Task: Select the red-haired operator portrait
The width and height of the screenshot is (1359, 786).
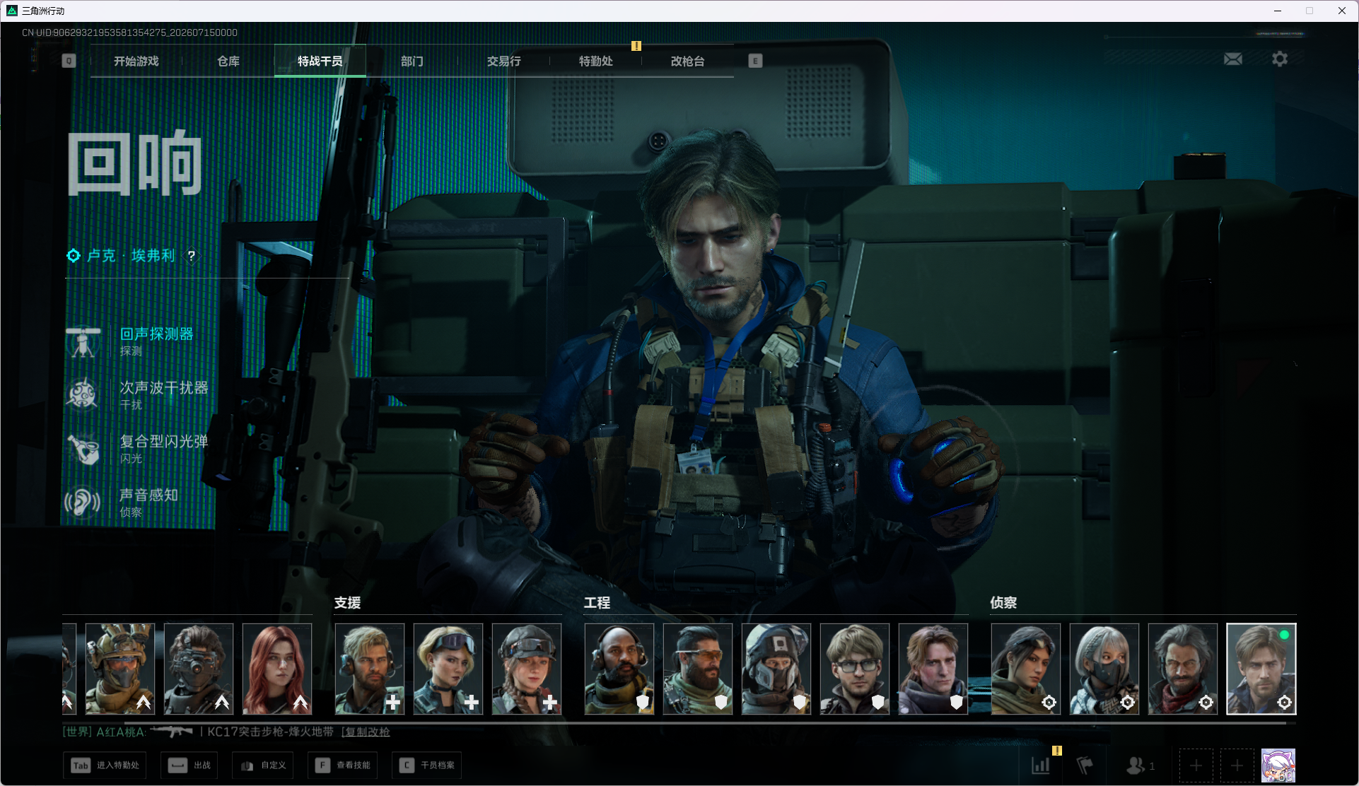Action: click(277, 669)
